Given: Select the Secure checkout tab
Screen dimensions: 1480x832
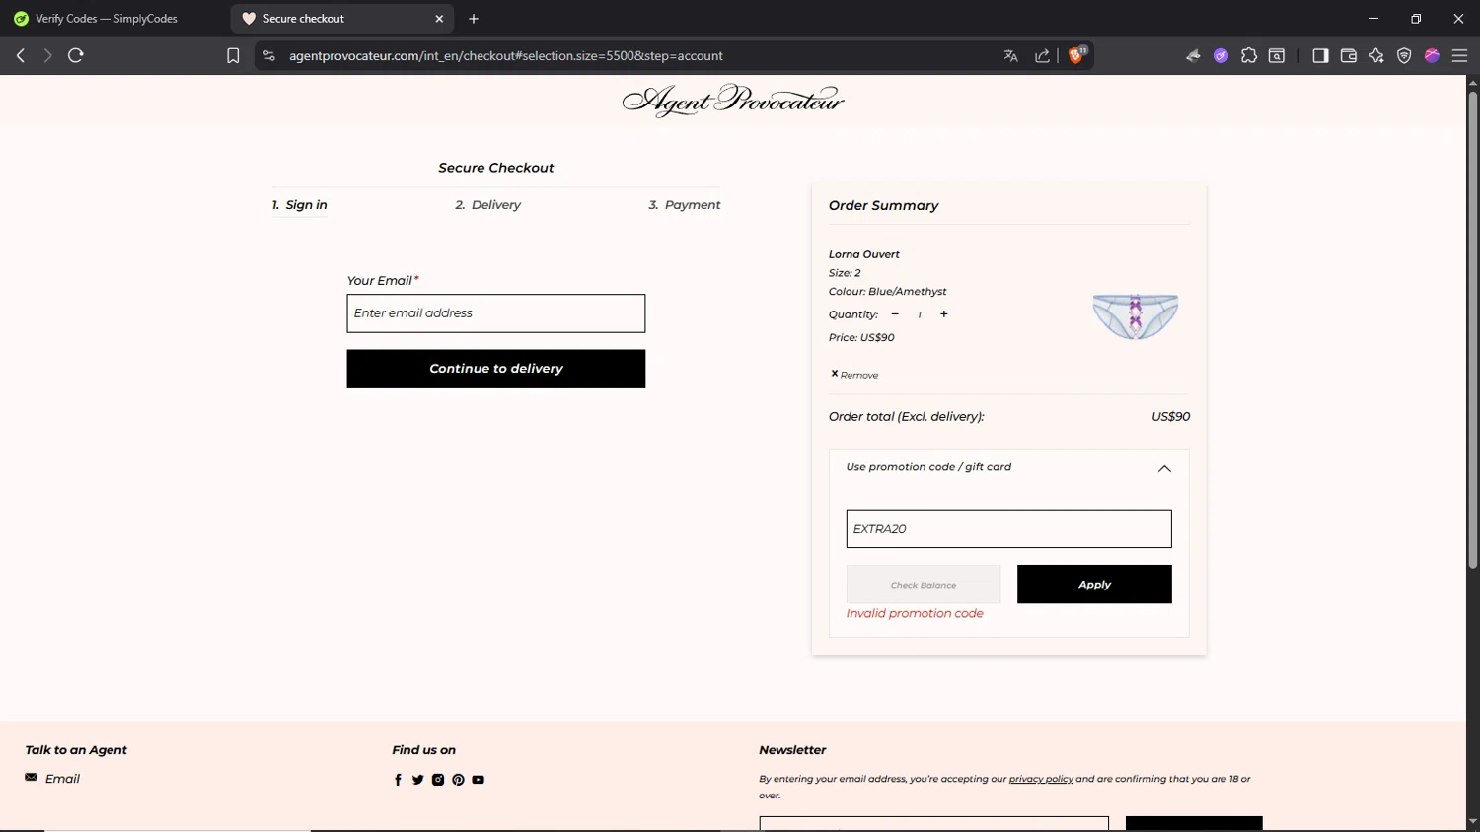Looking at the screenshot, I should (x=342, y=19).
